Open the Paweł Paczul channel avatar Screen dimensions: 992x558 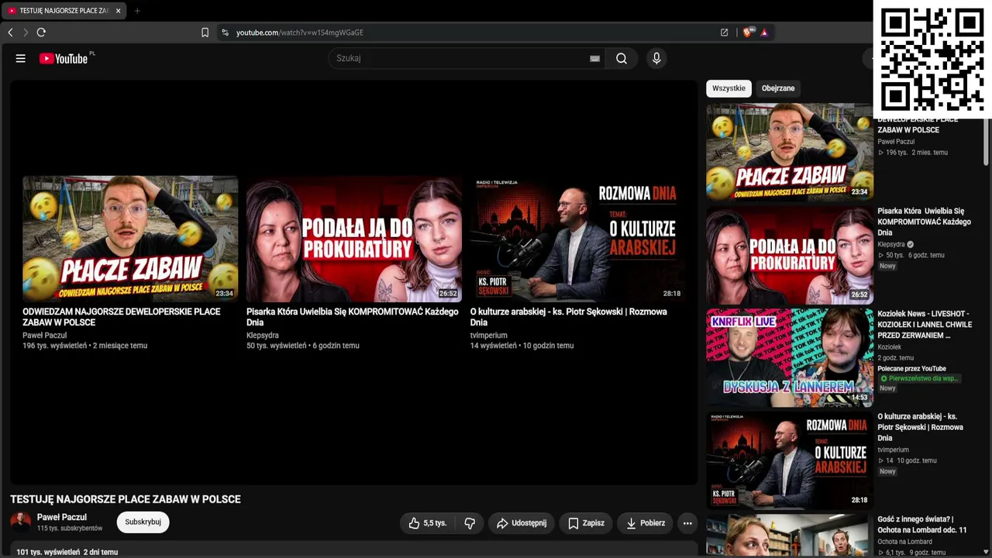click(x=21, y=522)
